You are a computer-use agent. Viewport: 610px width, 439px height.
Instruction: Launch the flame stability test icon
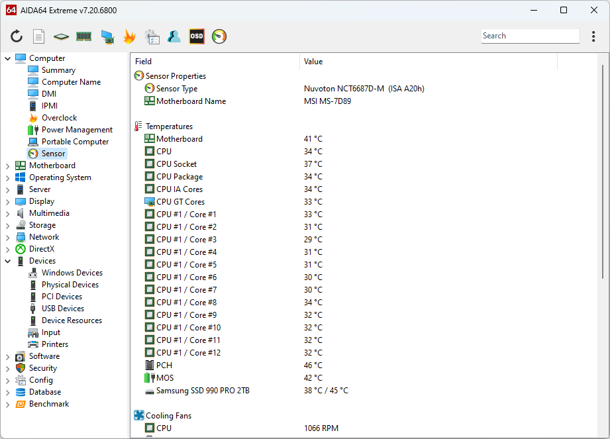pyautogui.click(x=129, y=36)
